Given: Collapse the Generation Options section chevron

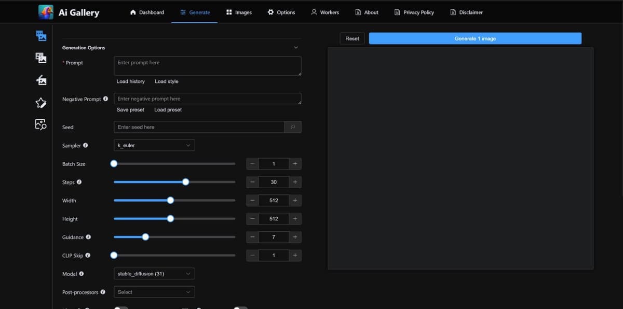Looking at the screenshot, I should (x=296, y=48).
